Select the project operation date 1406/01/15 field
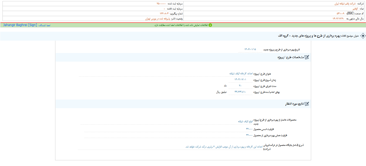The image size is (366, 166). tap(250, 50)
